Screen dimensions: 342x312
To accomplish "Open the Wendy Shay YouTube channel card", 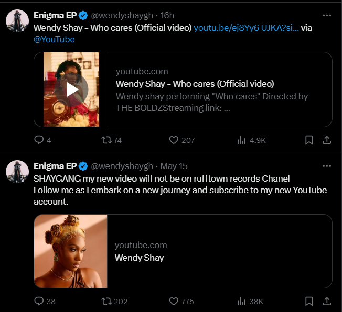I will pyautogui.click(x=183, y=251).
